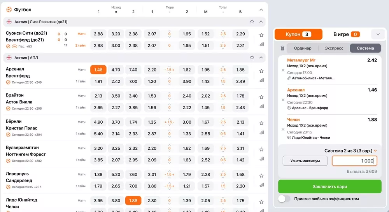Select Арсенал win odds 1.46

pyautogui.click(x=98, y=70)
